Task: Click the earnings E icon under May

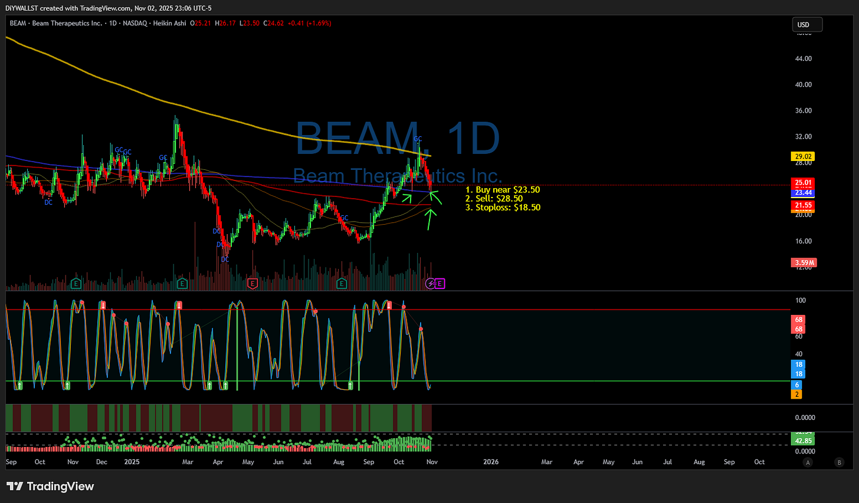Action: [x=252, y=284]
